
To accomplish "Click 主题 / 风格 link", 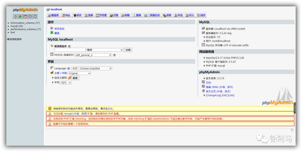I will (61, 73).
